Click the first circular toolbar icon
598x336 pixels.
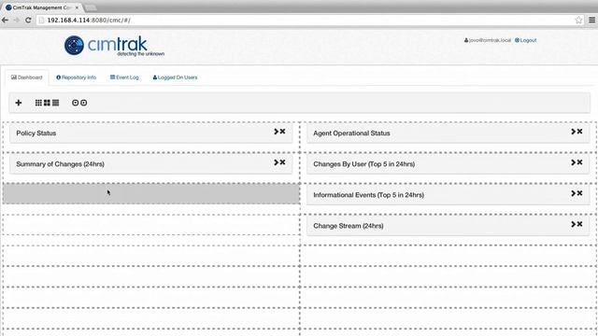(75, 103)
